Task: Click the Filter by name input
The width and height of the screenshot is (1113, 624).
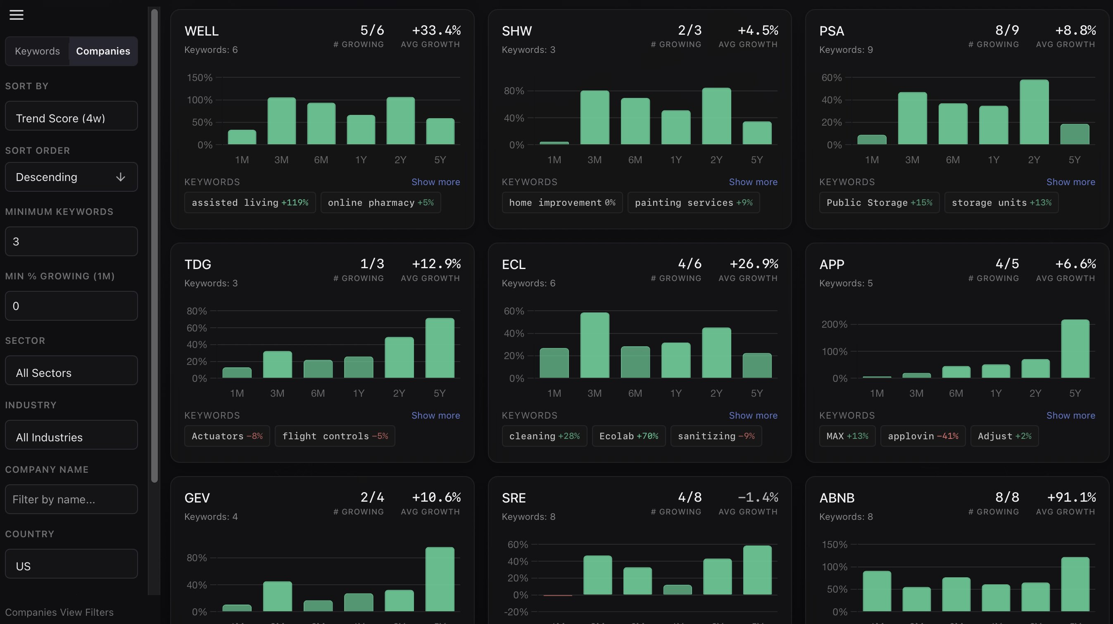Action: click(71, 499)
